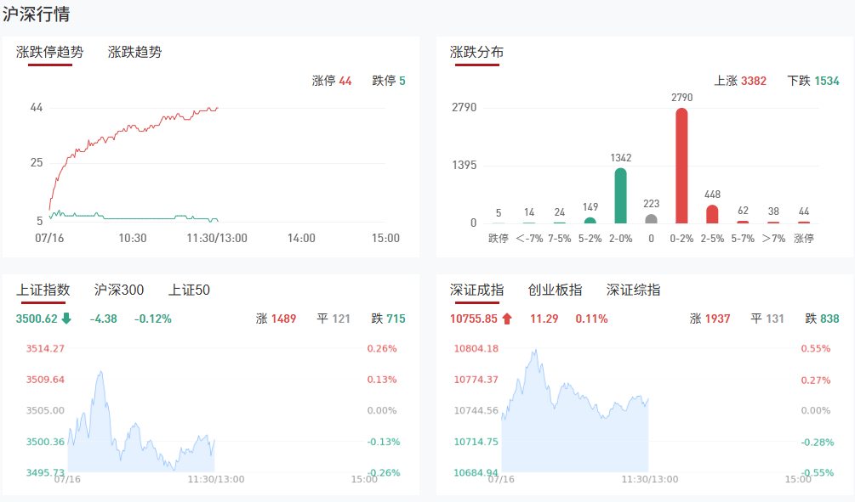Screen dimensions: 855x502
Task: Click the 深证成指 tab
Action: point(476,290)
